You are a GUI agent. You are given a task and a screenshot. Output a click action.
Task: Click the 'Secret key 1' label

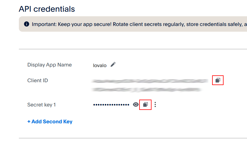click(x=41, y=105)
